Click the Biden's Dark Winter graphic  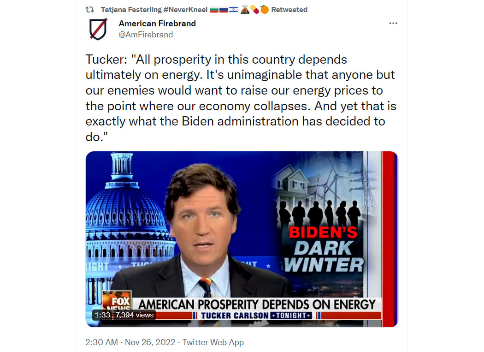323,249
